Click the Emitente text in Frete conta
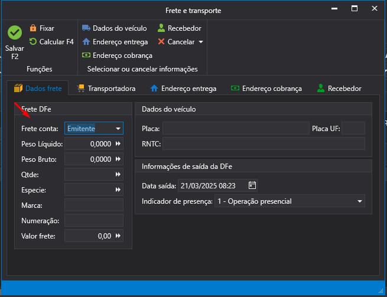This screenshot has height=297, width=387. pos(81,129)
